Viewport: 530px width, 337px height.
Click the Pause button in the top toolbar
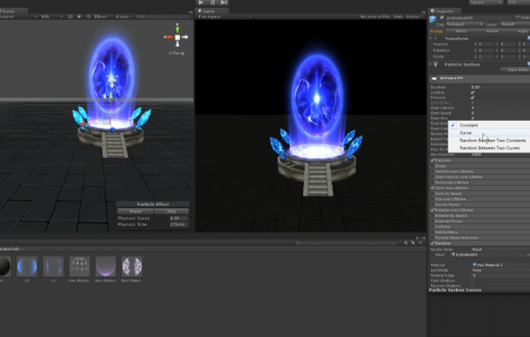[x=213, y=3]
